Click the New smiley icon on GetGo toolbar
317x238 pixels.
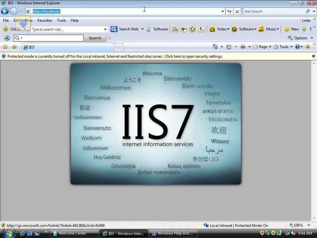click(x=286, y=29)
